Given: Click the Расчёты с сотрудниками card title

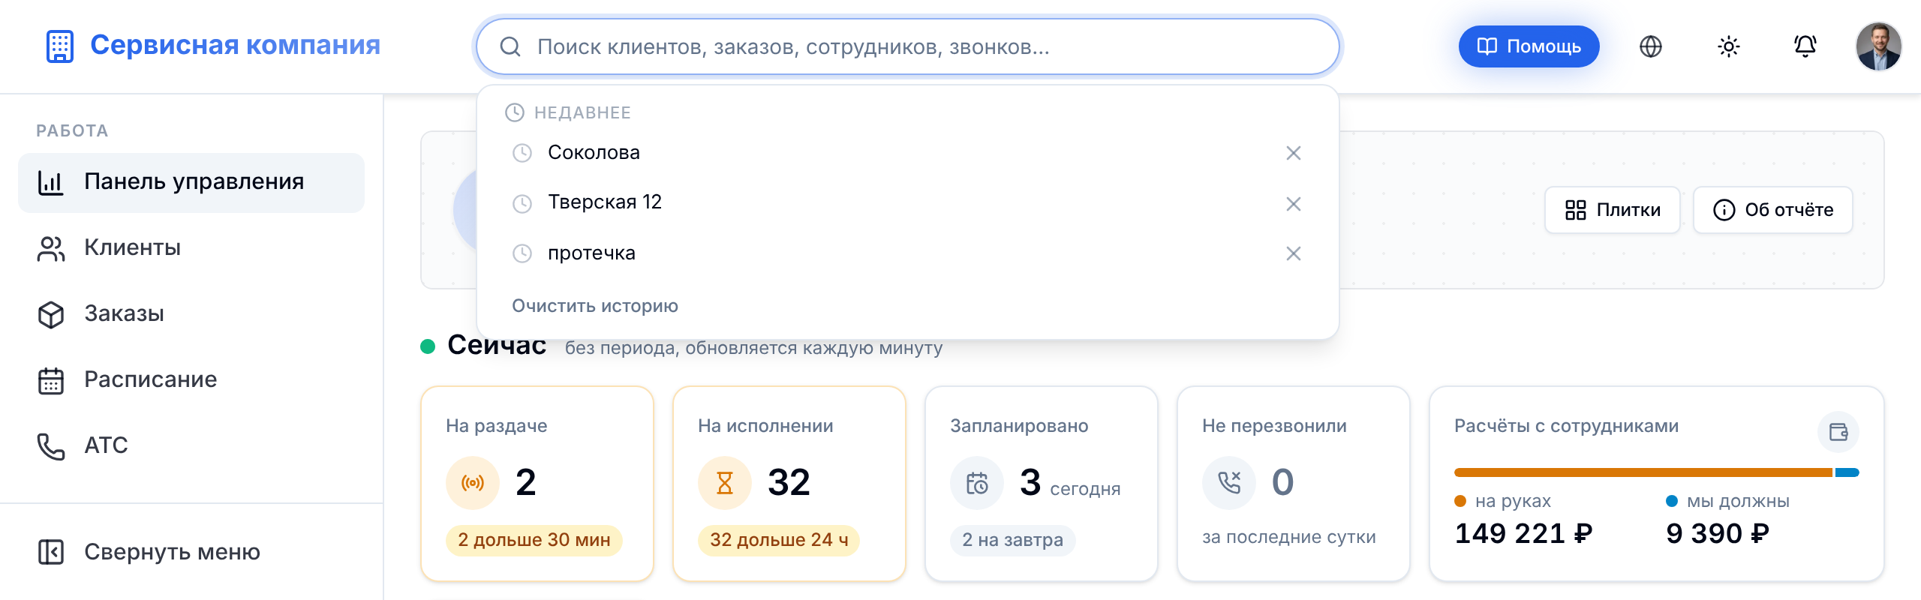Looking at the screenshot, I should pyautogui.click(x=1566, y=426).
